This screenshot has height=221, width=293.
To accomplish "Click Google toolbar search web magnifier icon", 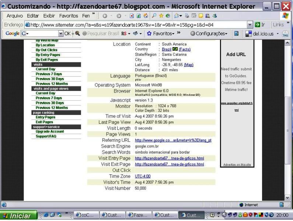I will (x=77, y=34).
